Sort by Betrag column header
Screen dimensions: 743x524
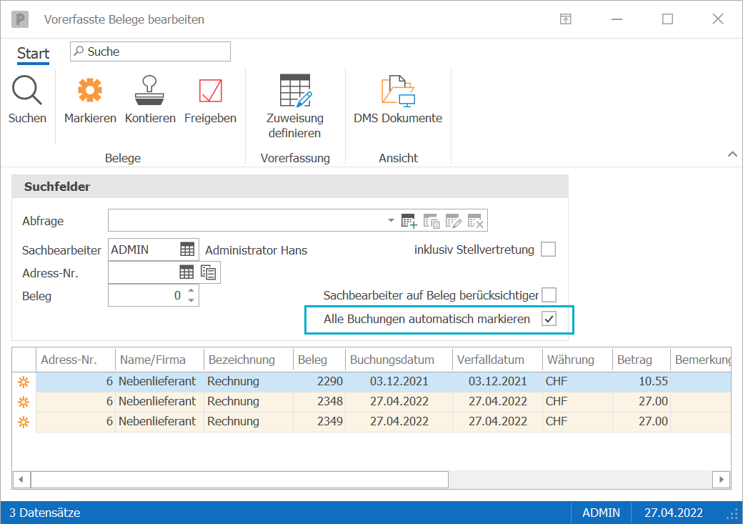pyautogui.click(x=641, y=360)
